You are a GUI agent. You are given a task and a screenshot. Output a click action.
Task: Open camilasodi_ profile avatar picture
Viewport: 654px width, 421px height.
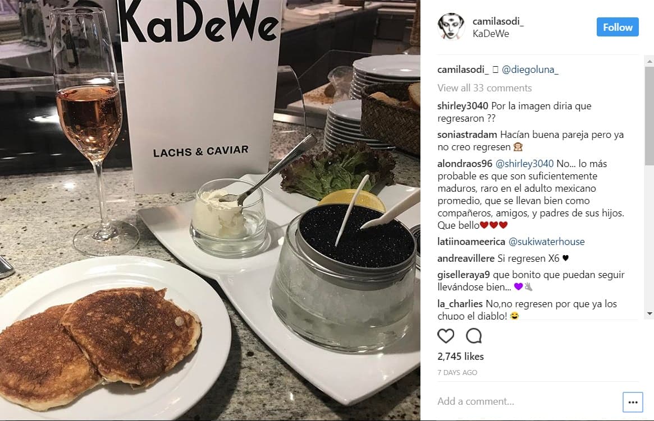(451, 27)
